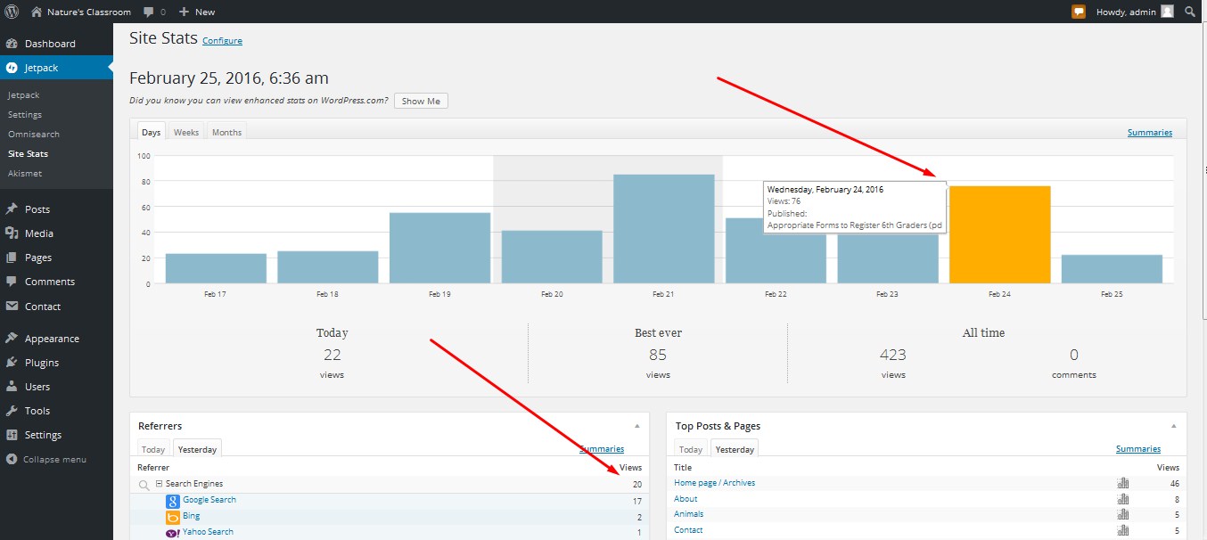Open the WordPress logo menu
Screen dimensions: 1207x540
[12, 12]
